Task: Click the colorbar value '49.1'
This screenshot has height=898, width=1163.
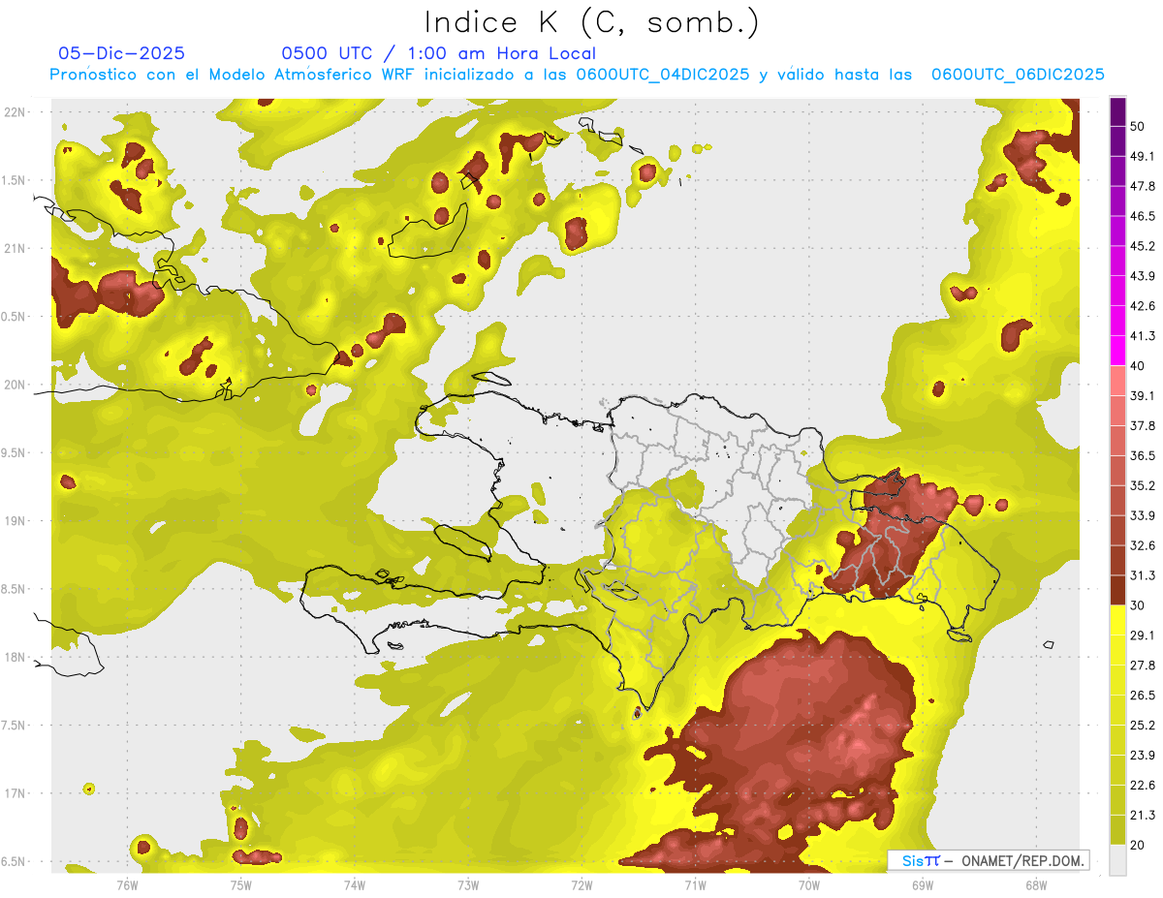Action: (1143, 156)
